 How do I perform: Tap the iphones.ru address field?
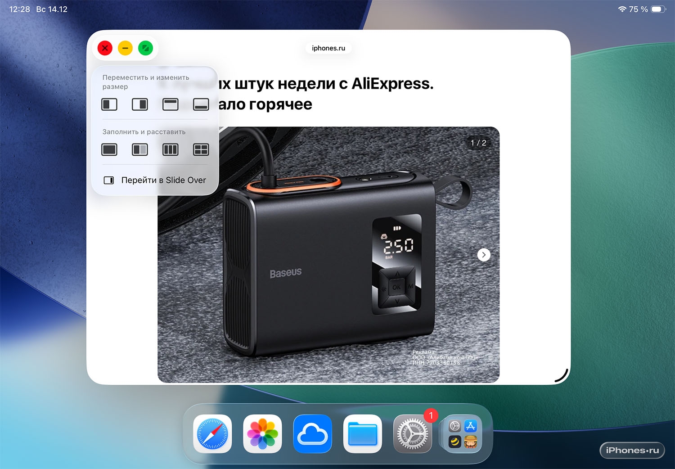[328, 48]
